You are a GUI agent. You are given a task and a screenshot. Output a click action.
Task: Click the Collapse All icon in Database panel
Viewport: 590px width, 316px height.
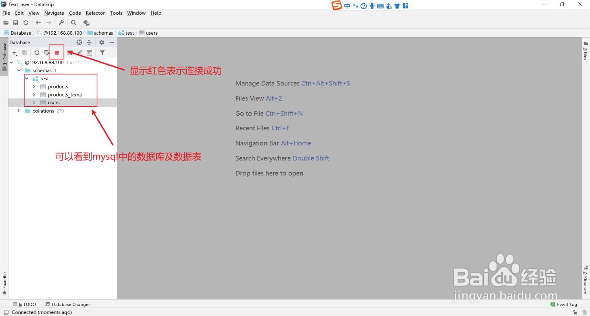tap(89, 42)
